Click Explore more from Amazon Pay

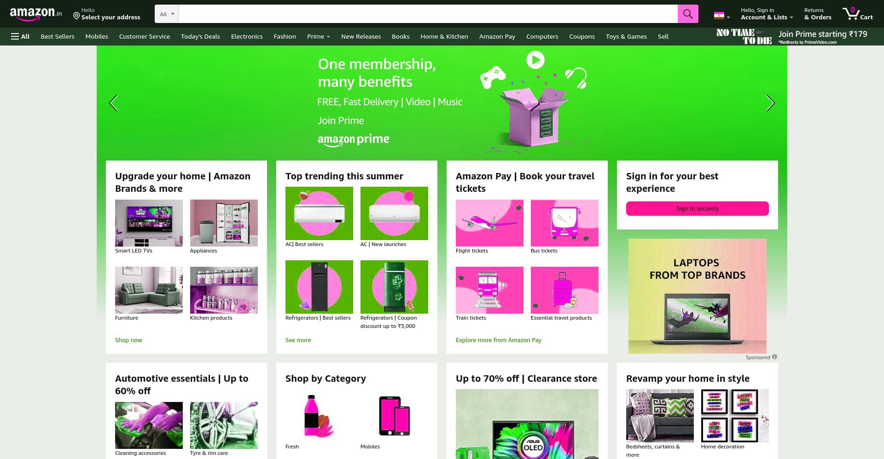(499, 340)
